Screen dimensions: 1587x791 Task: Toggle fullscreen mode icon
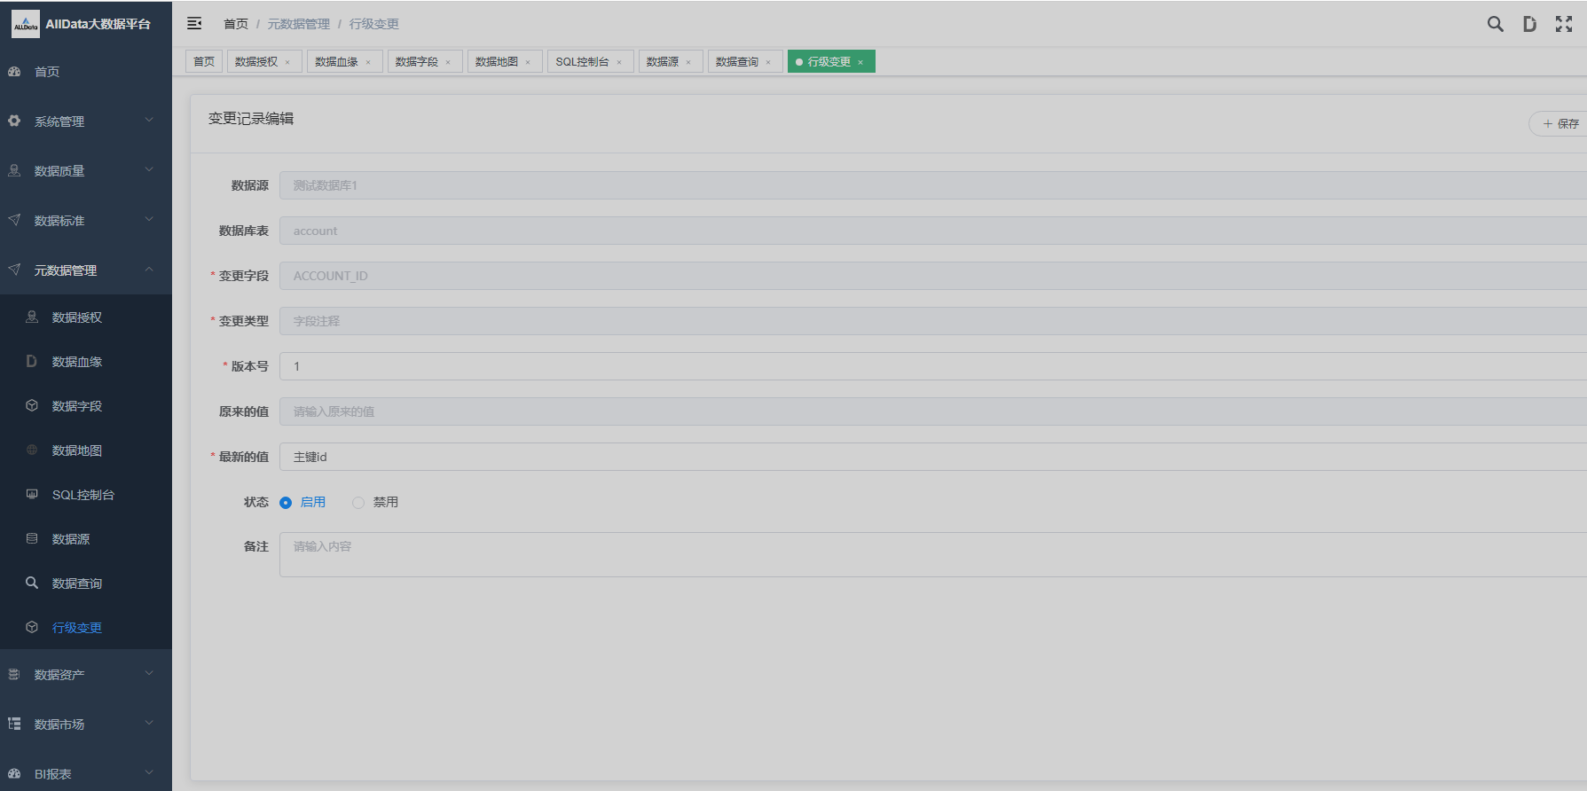(1563, 24)
